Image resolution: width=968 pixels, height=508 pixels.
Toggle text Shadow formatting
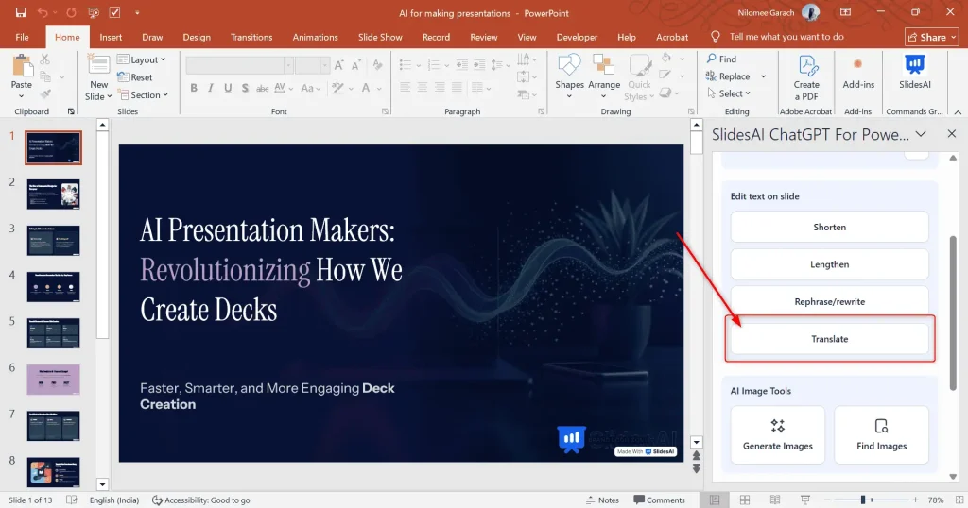click(x=245, y=88)
